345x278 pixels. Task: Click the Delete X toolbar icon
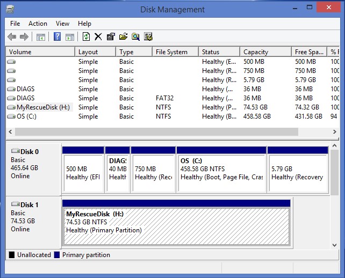(98, 36)
